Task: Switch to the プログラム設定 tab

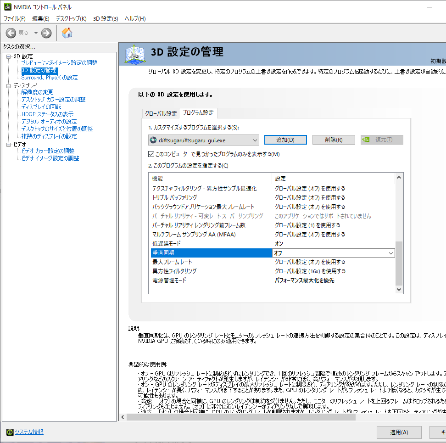Action: [x=198, y=113]
